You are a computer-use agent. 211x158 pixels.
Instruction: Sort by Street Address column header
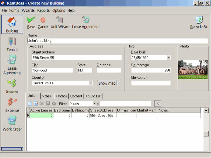coord(103,110)
